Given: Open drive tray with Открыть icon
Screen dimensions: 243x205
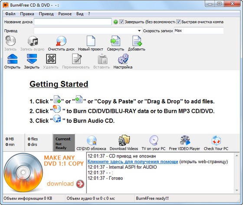Looking at the screenshot, I should (13, 59).
